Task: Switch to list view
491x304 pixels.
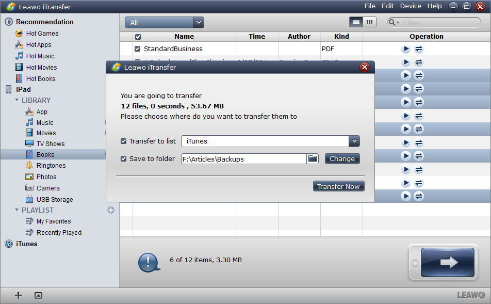Action: tap(356, 22)
